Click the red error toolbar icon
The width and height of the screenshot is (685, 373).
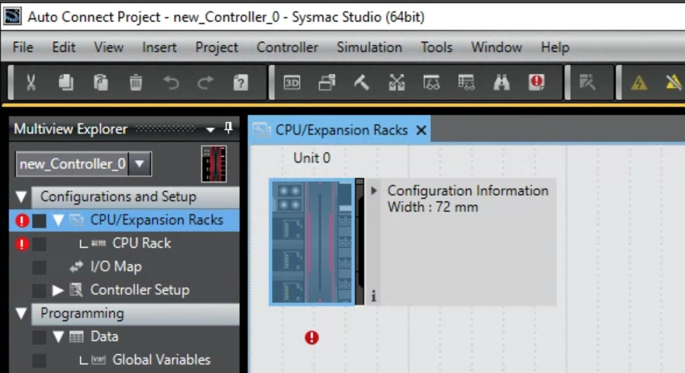[536, 82]
